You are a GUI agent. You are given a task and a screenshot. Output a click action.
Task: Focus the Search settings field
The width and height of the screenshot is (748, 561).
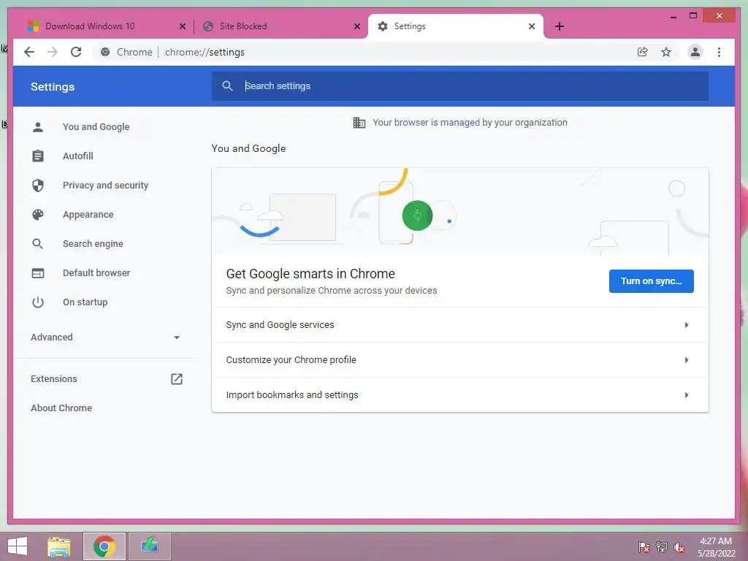coord(460,86)
